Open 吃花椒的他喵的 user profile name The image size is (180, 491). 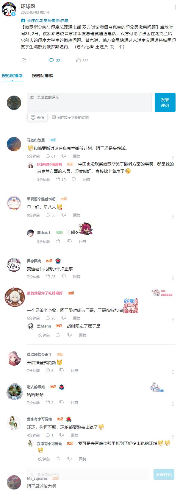pyautogui.click(x=49, y=164)
